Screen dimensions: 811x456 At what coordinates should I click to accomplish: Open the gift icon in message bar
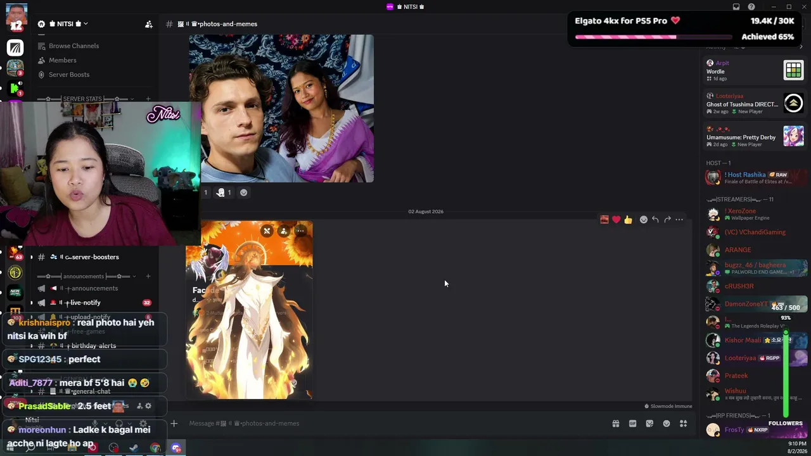pyautogui.click(x=615, y=424)
